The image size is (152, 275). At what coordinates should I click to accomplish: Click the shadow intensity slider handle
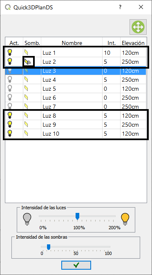49,247
